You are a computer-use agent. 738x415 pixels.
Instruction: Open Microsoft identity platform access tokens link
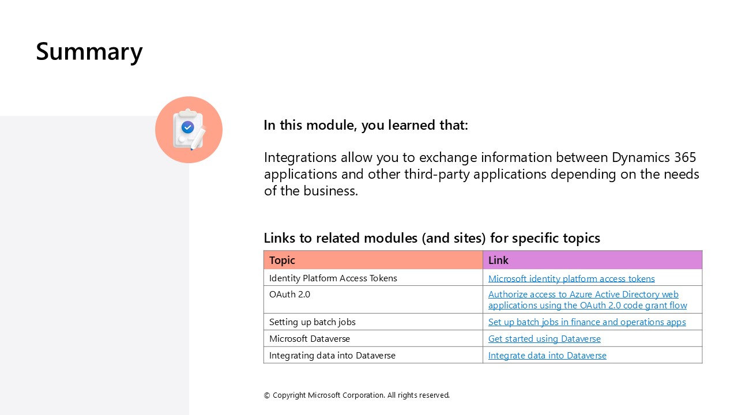click(571, 278)
